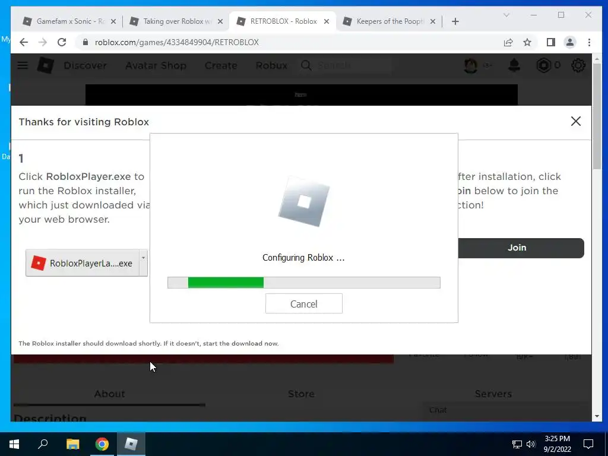Click the Roblox logo in installer dialog
This screenshot has height=456, width=608.
[x=304, y=202]
